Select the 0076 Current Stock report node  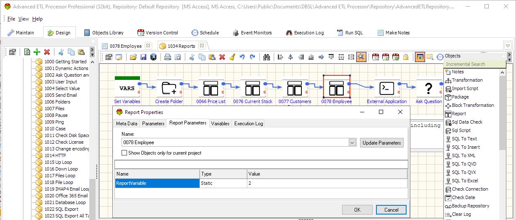point(253,88)
